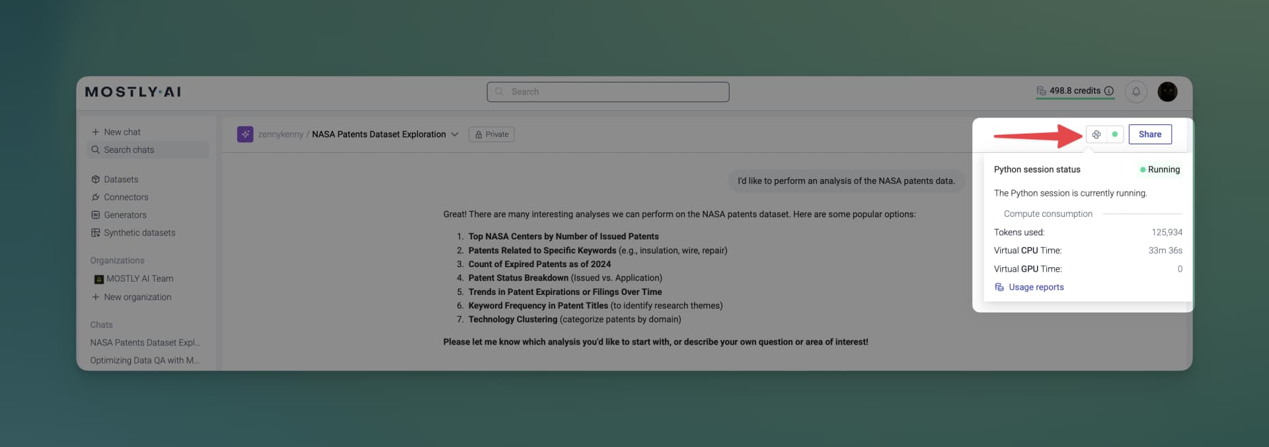The height and width of the screenshot is (447, 1269).
Task: Click the credits info icon
Action: coord(1109,91)
